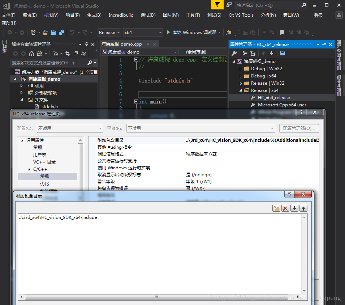Toggle auto-hide pin on Property Manager panel
The image size is (345, 305).
click(x=324, y=44)
